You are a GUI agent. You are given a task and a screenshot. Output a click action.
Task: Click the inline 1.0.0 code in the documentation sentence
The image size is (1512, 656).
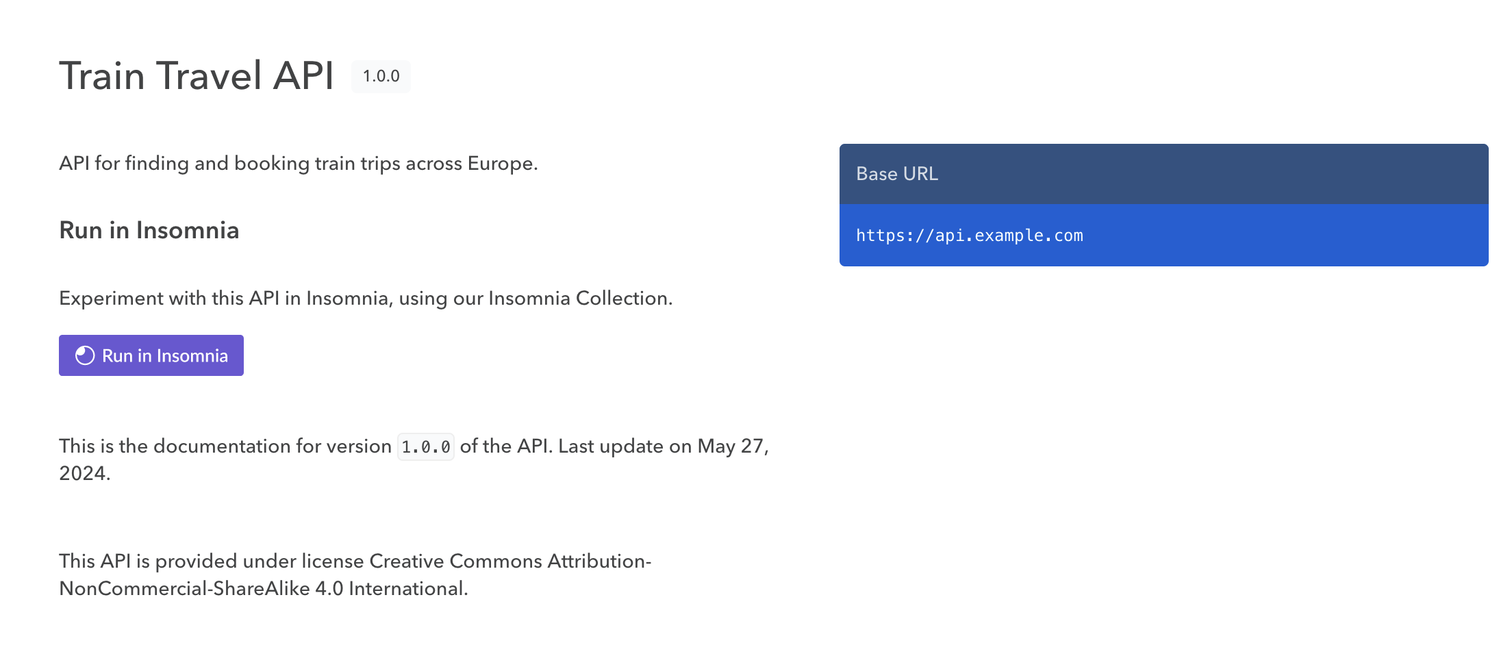pos(425,447)
